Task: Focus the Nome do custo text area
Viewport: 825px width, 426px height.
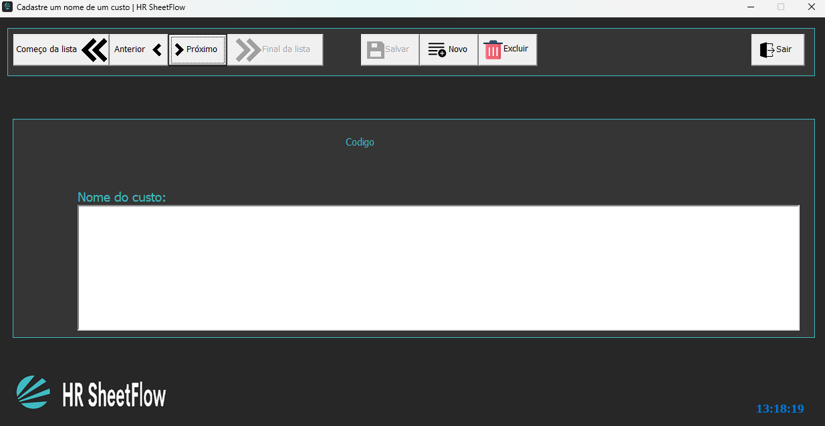Action: pos(438,267)
